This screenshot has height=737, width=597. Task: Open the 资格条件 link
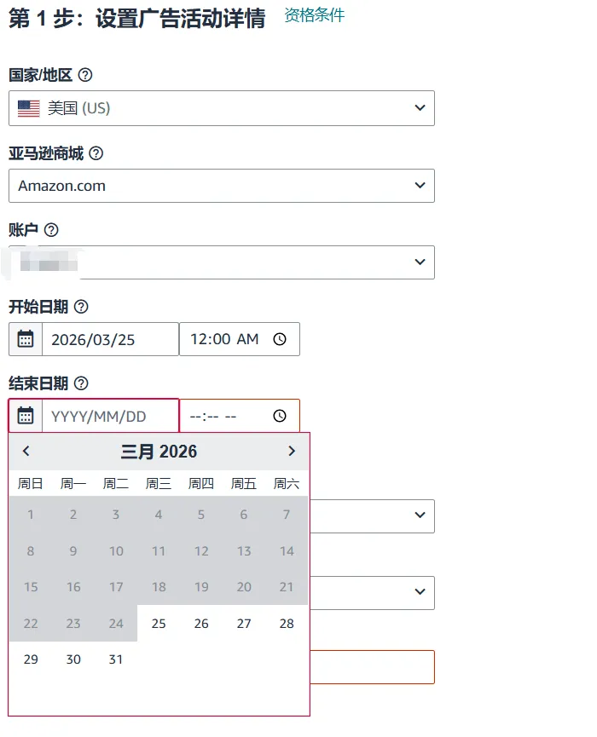tap(314, 15)
